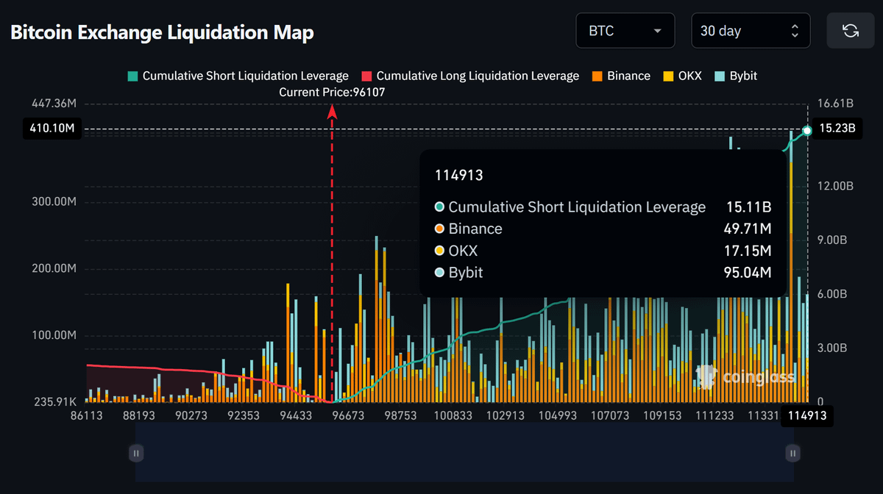883x494 pixels.
Task: Click the orange dot beside Binance in tooltip
Action: click(x=439, y=229)
